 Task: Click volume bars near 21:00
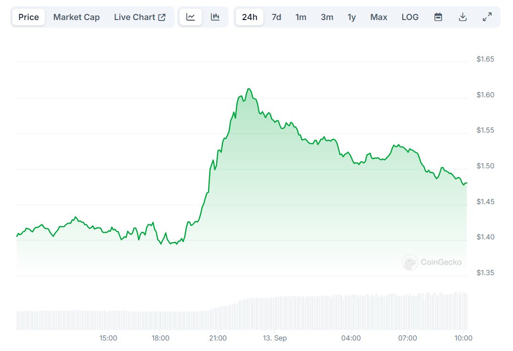[218, 319]
